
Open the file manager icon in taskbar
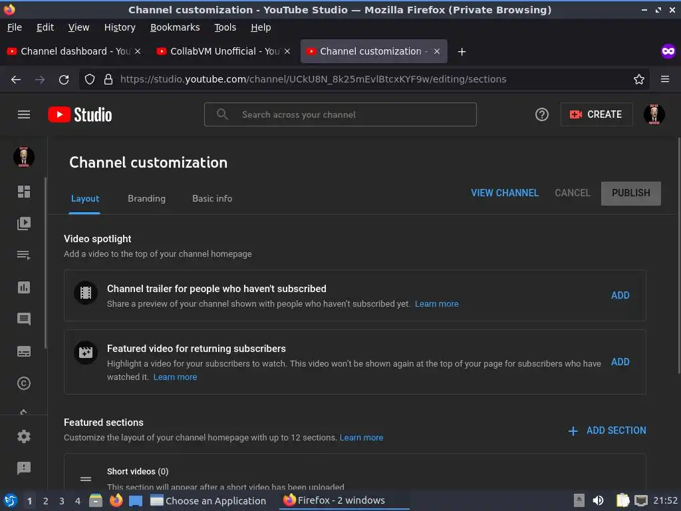click(x=96, y=500)
